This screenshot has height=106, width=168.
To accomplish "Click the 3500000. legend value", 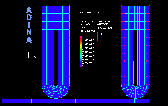I will [90, 52].
